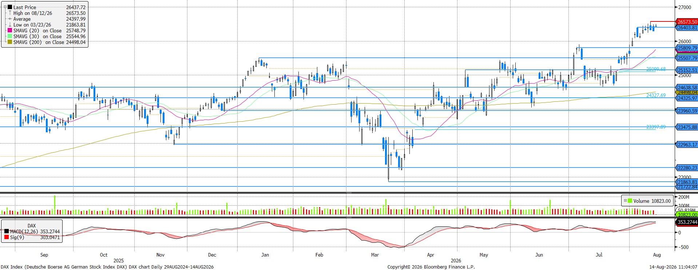Click the black MACD 353.2744 axis tag
698x270 pixels.
(x=687, y=222)
